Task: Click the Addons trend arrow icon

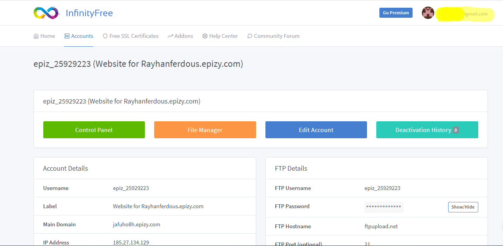Action: coord(170,36)
